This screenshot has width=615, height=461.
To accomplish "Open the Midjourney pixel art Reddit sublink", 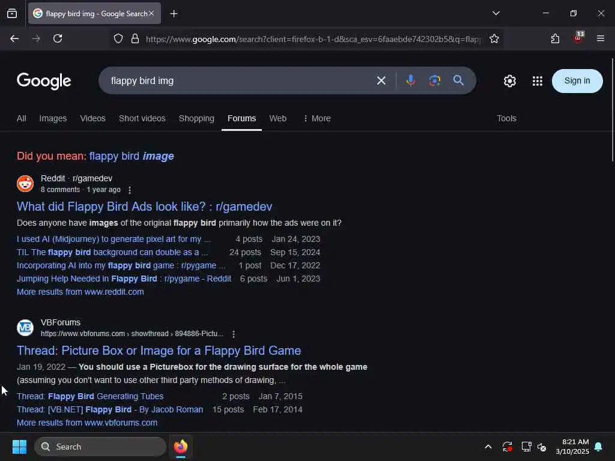I will [114, 239].
